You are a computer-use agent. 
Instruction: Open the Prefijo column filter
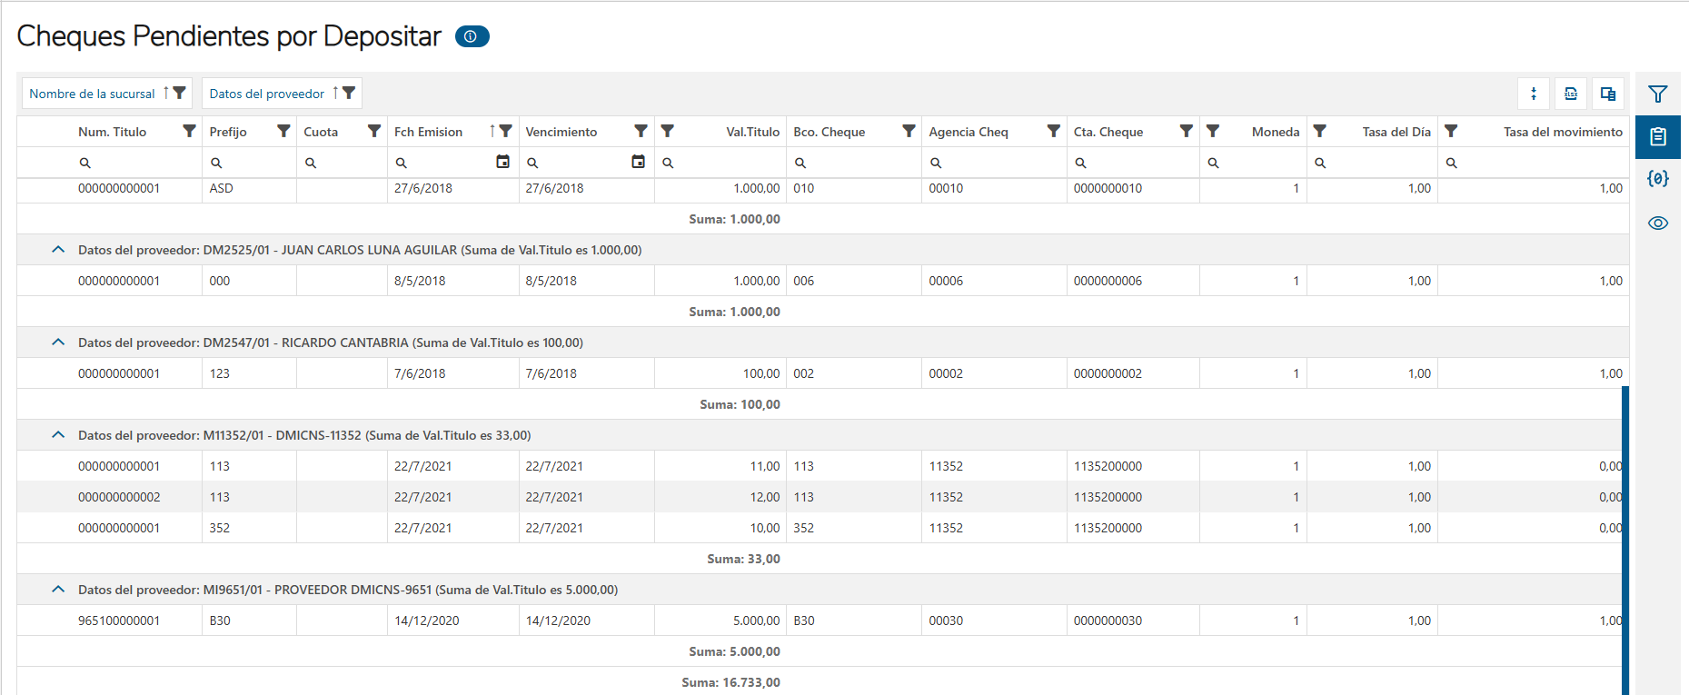tap(283, 131)
